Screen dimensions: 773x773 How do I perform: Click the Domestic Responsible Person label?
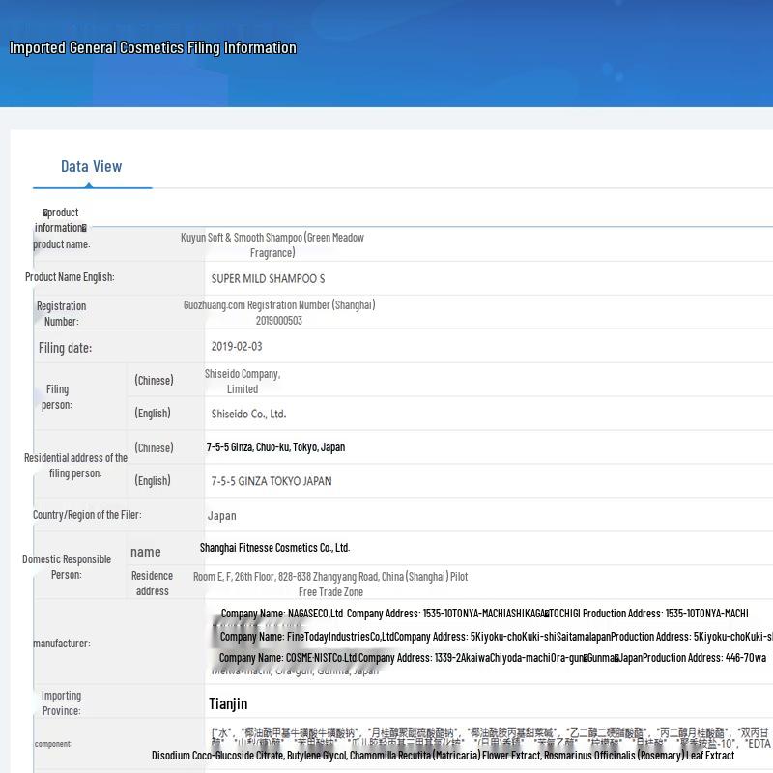[67, 567]
